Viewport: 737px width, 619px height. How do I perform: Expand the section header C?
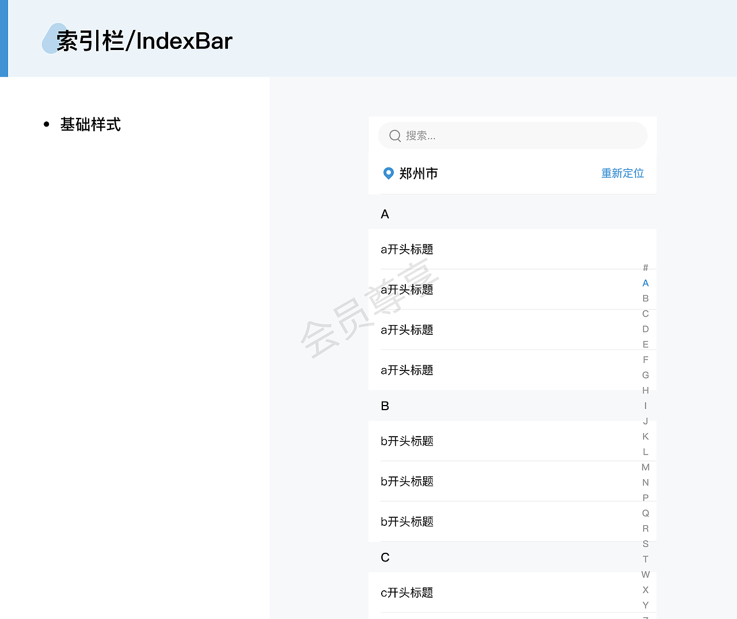click(385, 557)
